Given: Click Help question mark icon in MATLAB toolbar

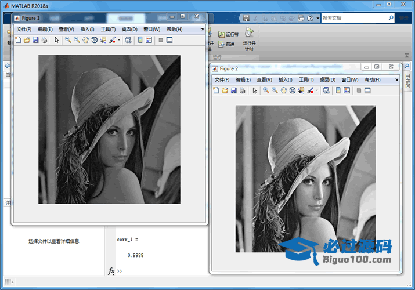Looking at the screenshot, I should coord(310,18).
